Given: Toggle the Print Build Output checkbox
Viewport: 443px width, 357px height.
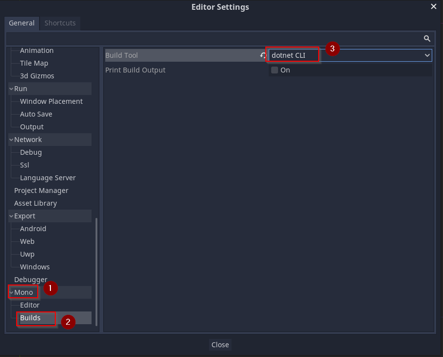Looking at the screenshot, I should pos(274,70).
